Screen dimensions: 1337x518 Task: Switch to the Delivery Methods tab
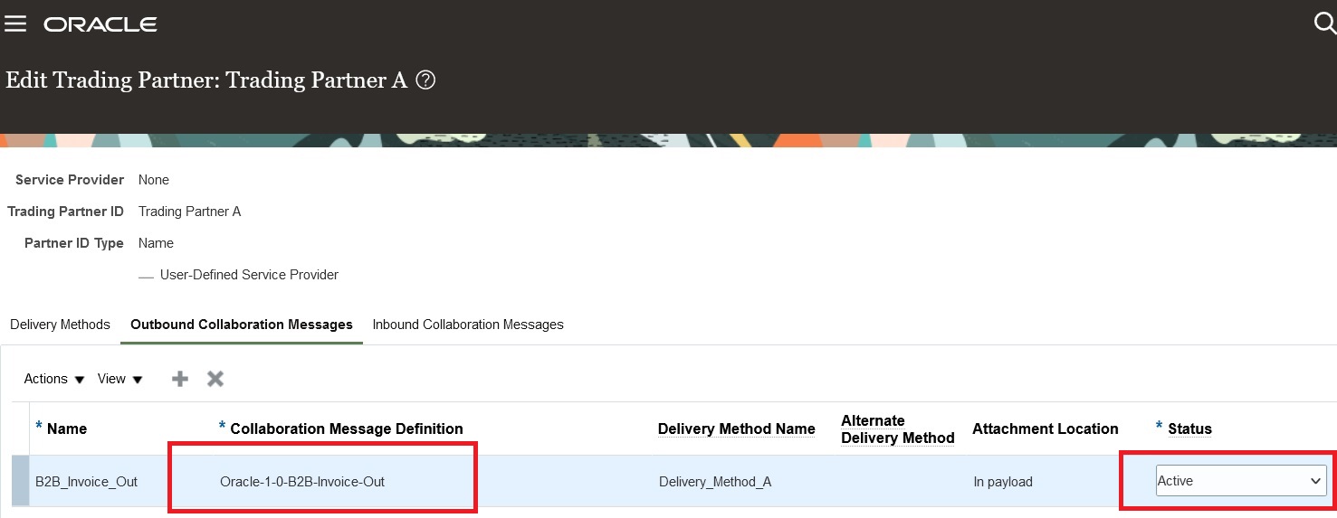(x=60, y=325)
